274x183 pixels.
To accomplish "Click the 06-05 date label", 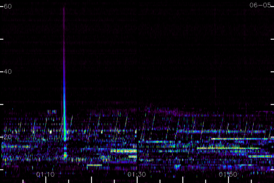I will click(x=260, y=5).
